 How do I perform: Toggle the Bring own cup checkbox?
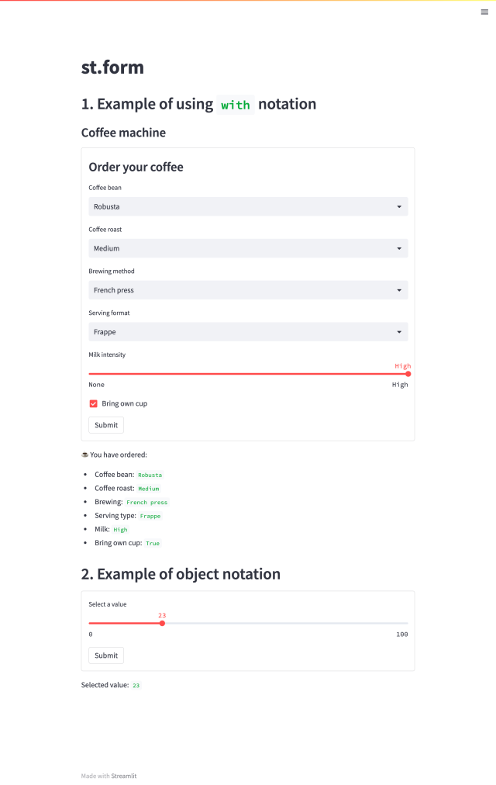(94, 403)
